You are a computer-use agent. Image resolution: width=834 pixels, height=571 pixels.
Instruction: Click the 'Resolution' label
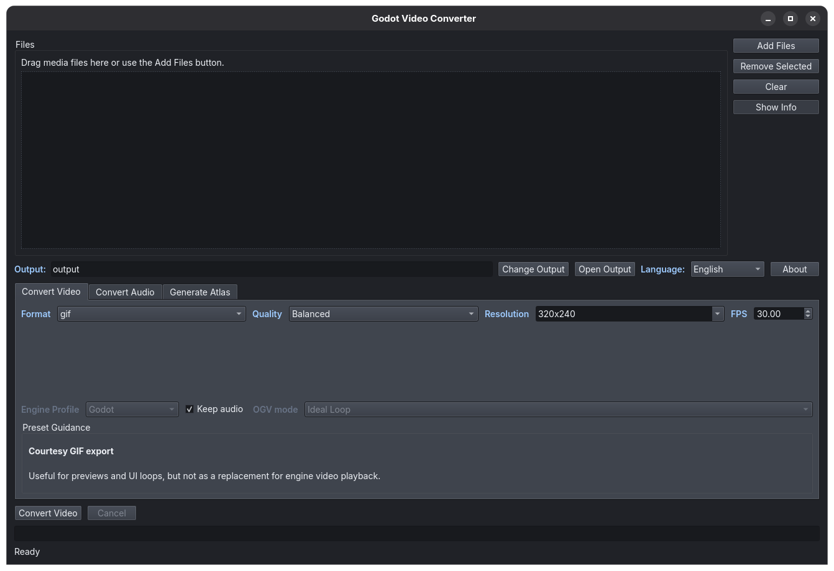(506, 314)
